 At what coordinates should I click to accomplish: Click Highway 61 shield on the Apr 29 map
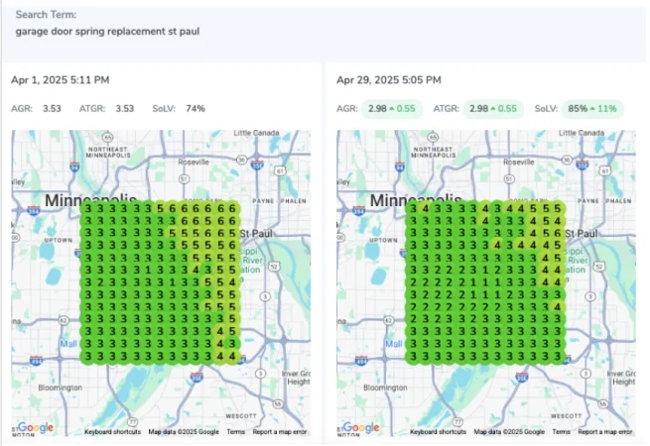point(605,170)
